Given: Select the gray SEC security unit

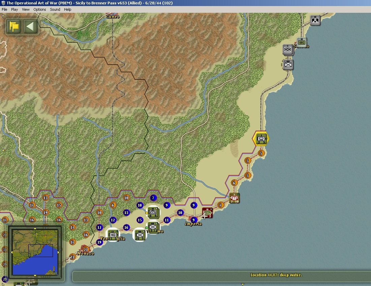Looking at the screenshot, I should click(x=302, y=42).
